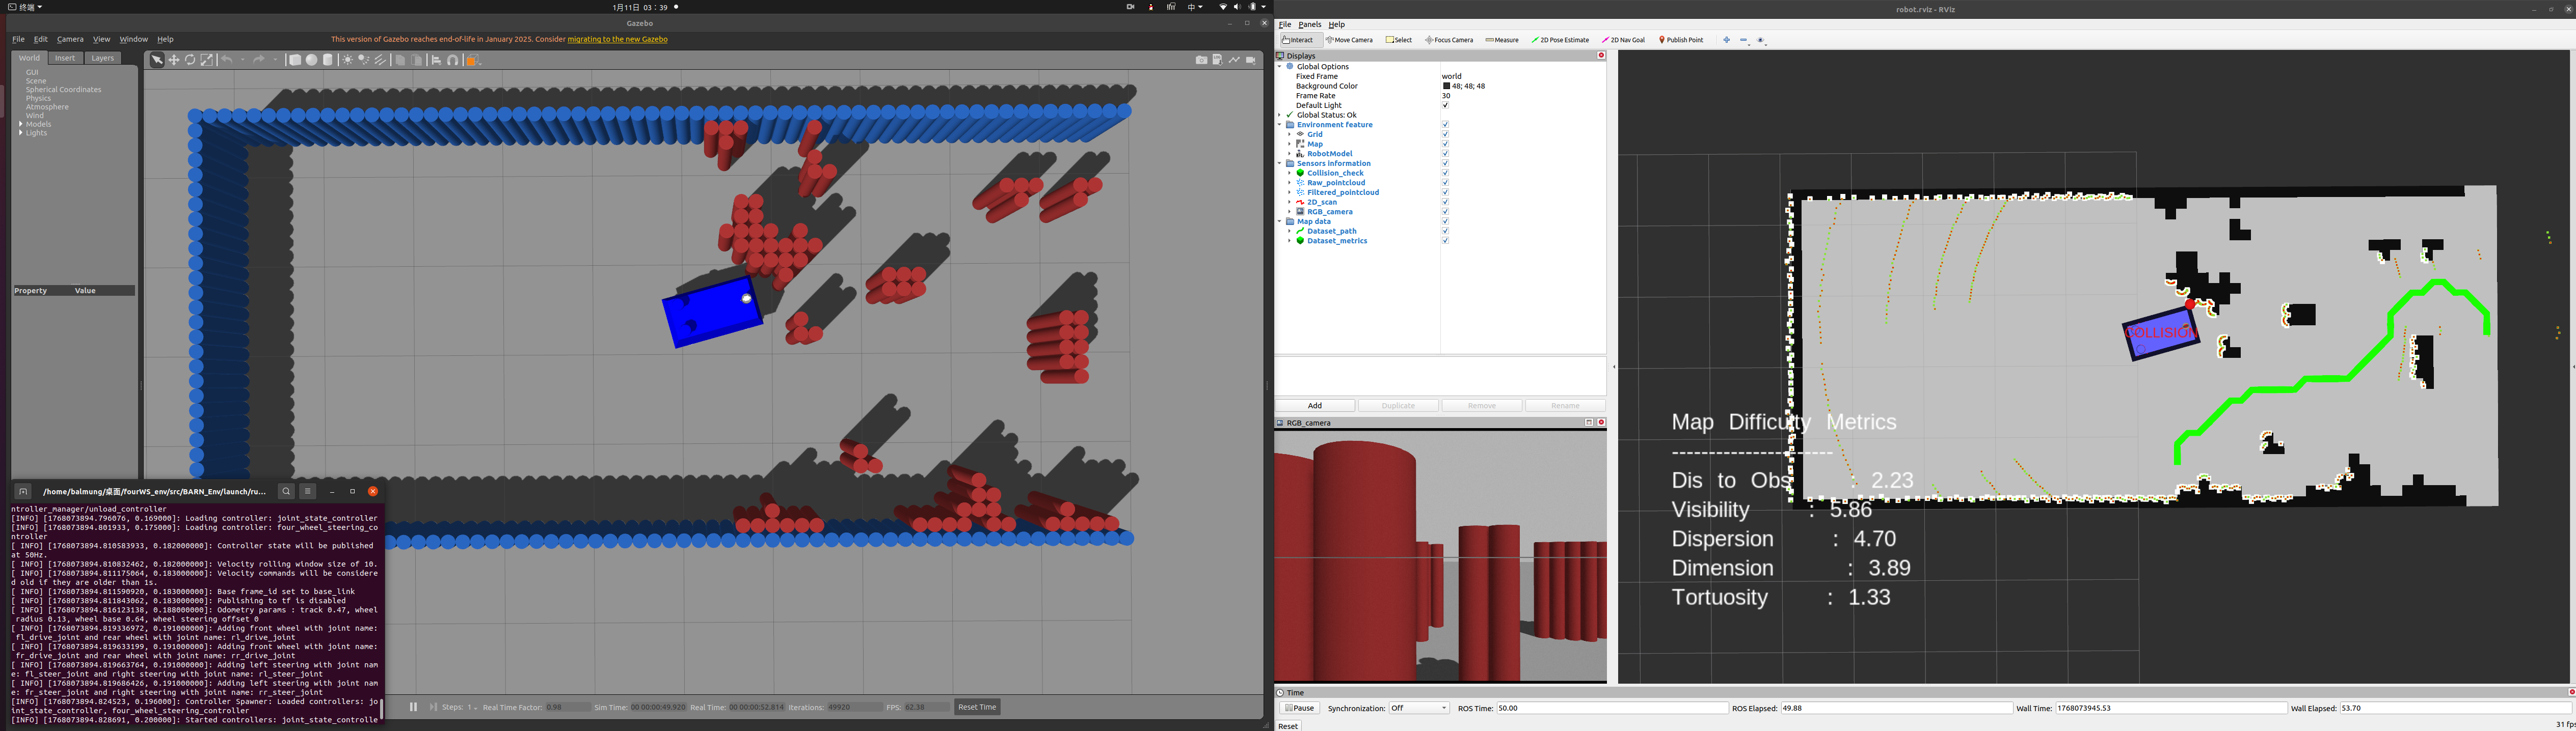Add a point light in Gazebo
Viewport: 2576px width, 731px height.
347,60
